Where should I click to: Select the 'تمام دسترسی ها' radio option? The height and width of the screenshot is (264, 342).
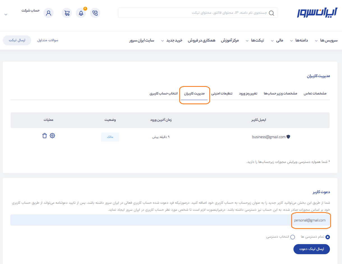pos(327,237)
